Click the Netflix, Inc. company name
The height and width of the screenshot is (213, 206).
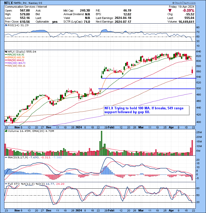(x=21, y=3)
